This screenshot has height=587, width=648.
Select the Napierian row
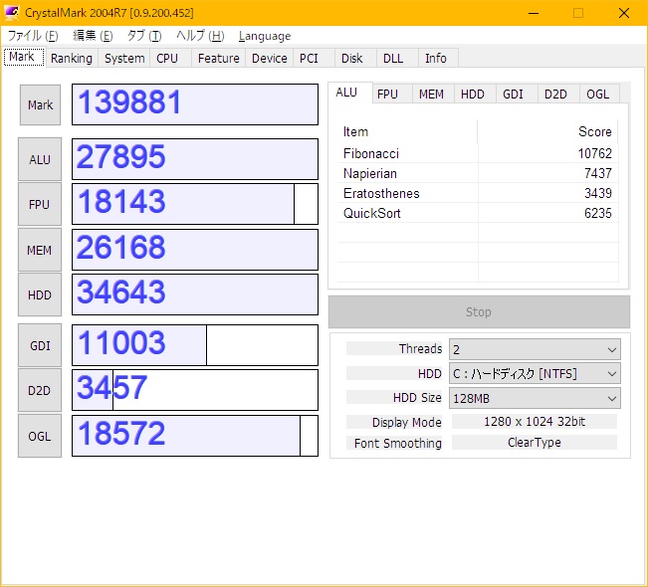pyautogui.click(x=478, y=173)
